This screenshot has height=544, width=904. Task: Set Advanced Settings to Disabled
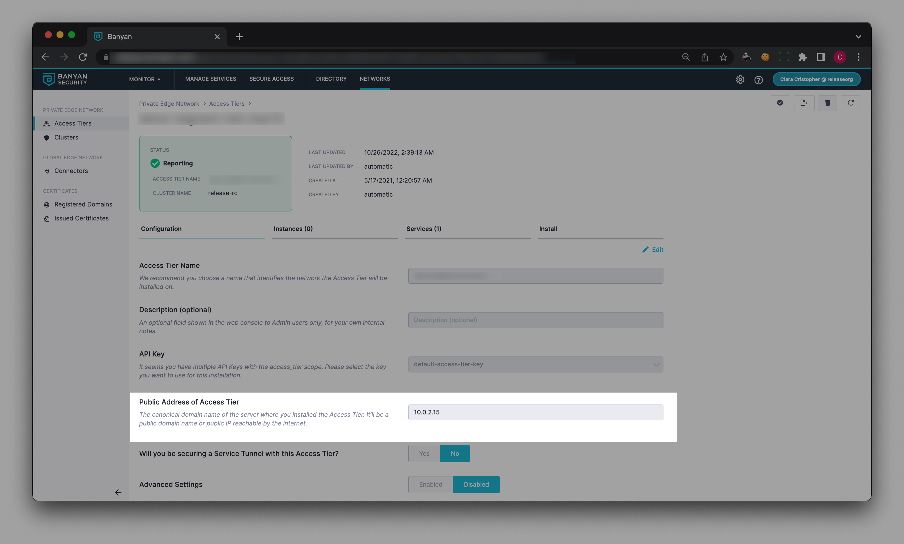pyautogui.click(x=476, y=485)
